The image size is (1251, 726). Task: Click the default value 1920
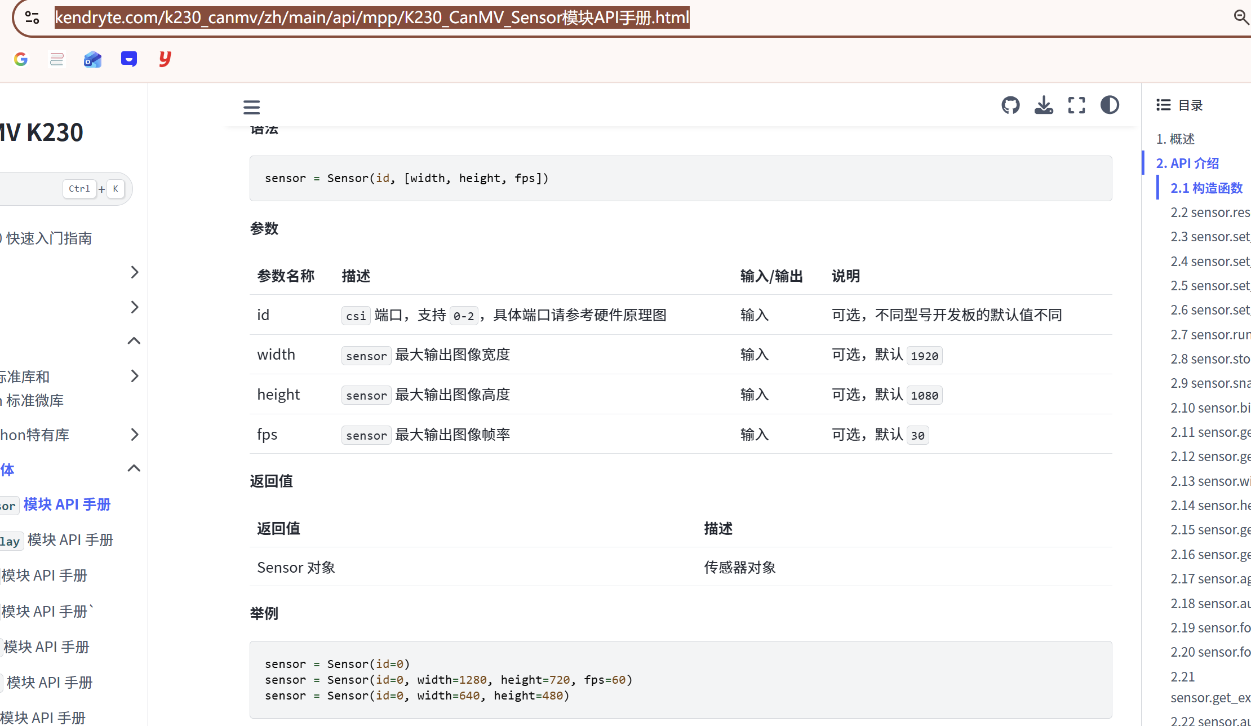coord(925,356)
